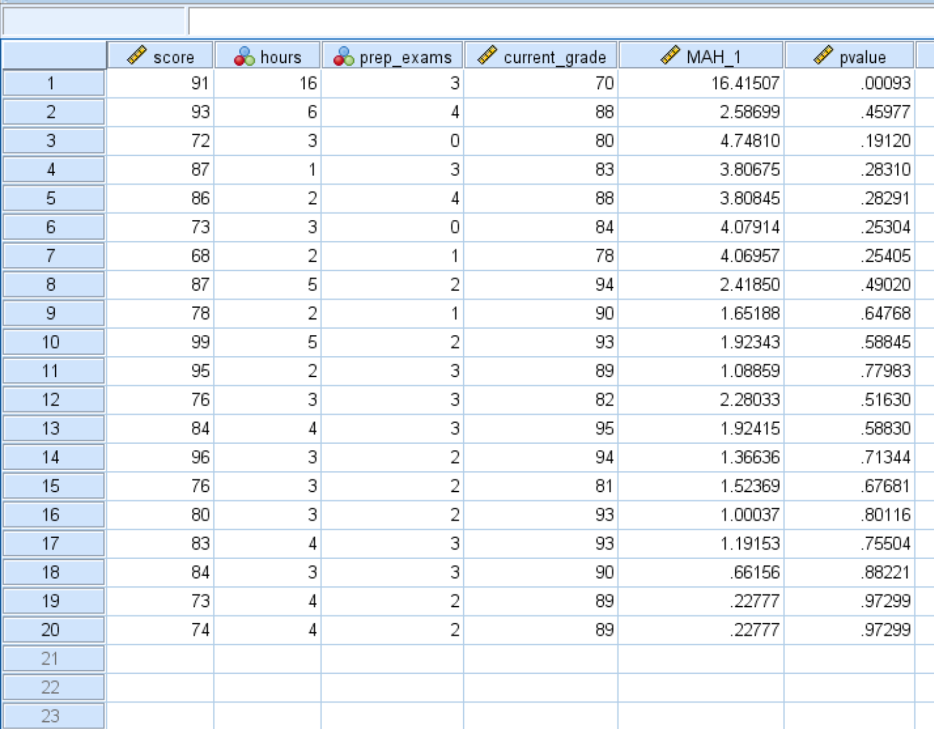Click the scale icon on score column

137,55
